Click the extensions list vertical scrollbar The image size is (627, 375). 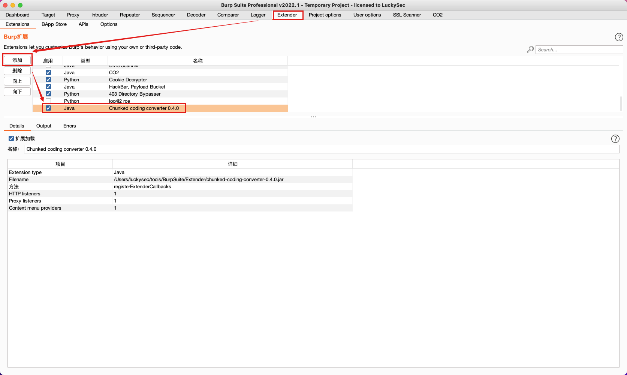[x=621, y=103]
